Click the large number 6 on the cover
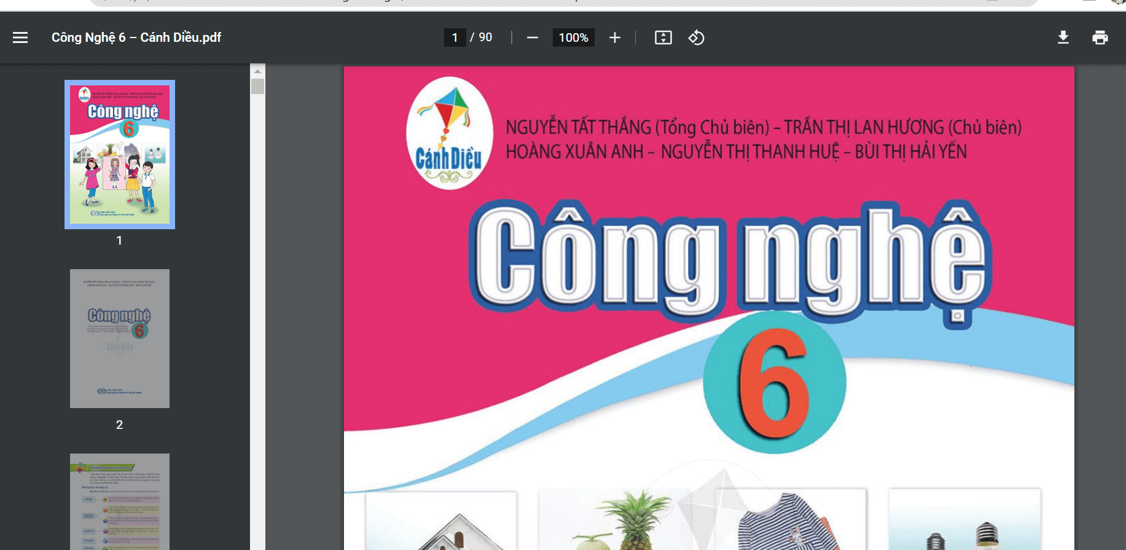Screen dimensions: 1126x550 tap(774, 382)
